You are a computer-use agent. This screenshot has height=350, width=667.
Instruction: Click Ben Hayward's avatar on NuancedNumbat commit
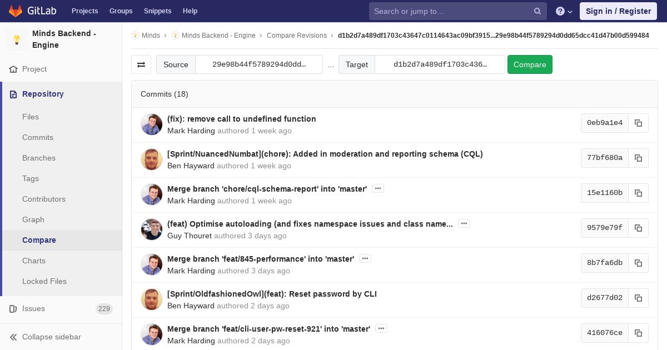coord(152,159)
